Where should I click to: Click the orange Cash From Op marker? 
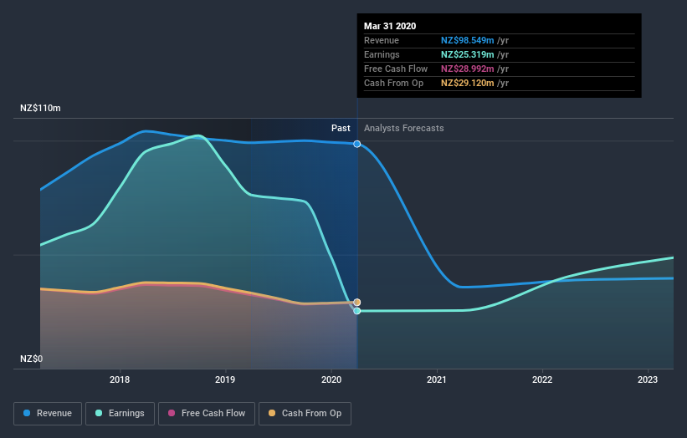click(357, 303)
